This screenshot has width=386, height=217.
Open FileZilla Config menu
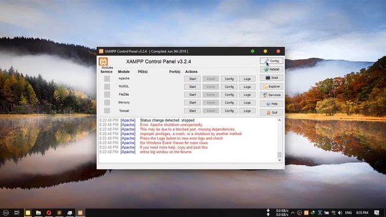tap(229, 95)
